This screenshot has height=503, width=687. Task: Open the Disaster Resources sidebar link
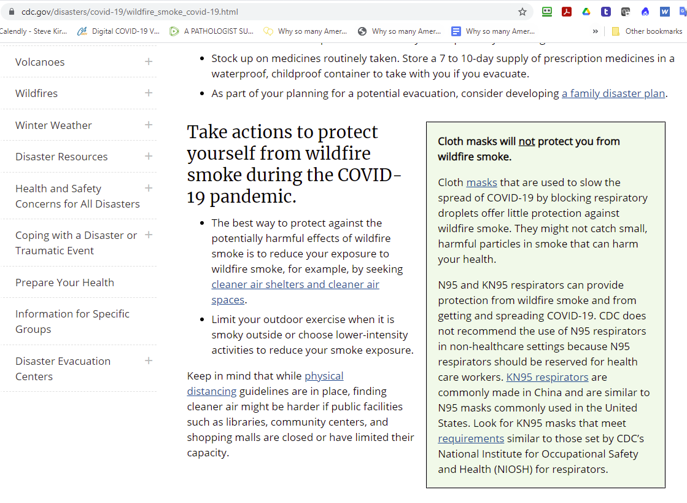[61, 157]
